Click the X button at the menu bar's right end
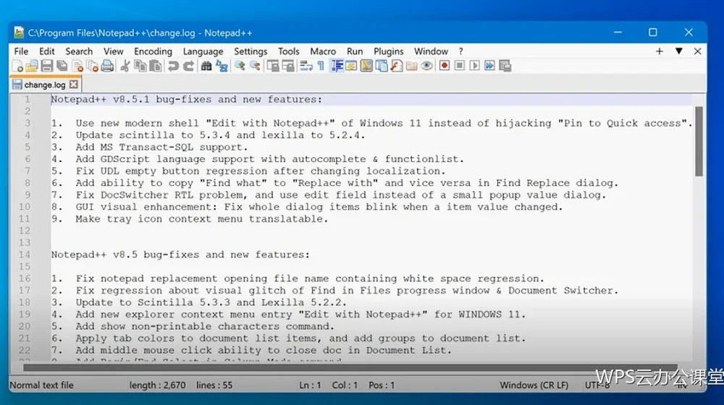Viewport: 724px width, 405px height. point(698,51)
